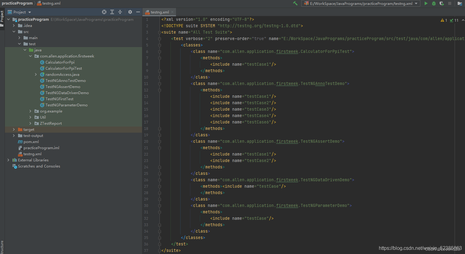The image size is (465, 254).
Task: Expand the org.example package
Action: tap(30, 111)
